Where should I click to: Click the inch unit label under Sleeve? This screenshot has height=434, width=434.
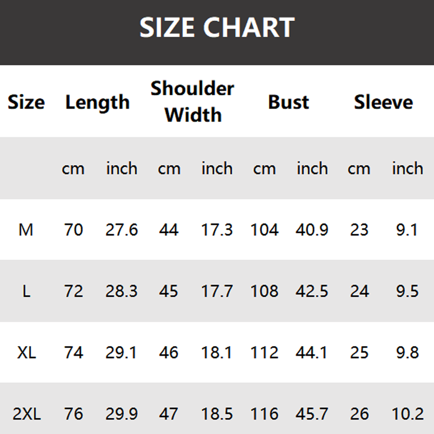pos(407,168)
